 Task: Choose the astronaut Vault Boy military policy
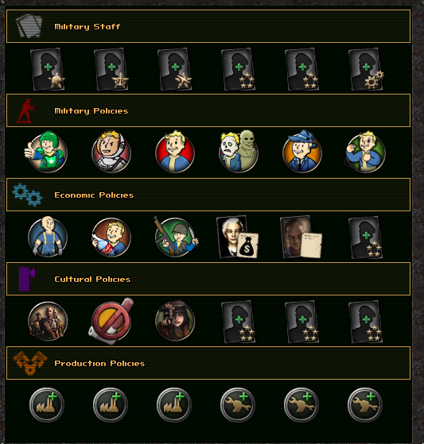coord(111,152)
